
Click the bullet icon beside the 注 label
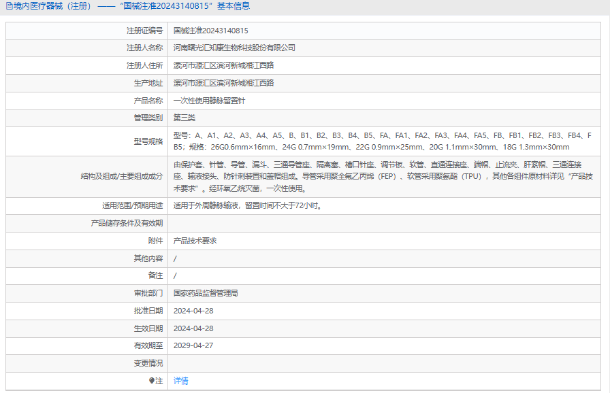pos(152,381)
